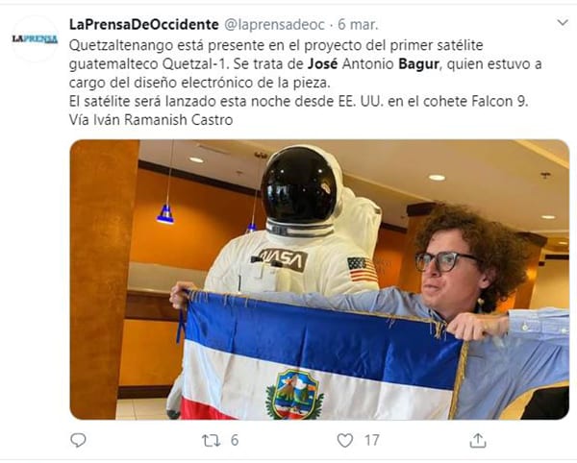Click the flag coat of arms in photo
This screenshot has width=577, height=463.
coord(295,396)
